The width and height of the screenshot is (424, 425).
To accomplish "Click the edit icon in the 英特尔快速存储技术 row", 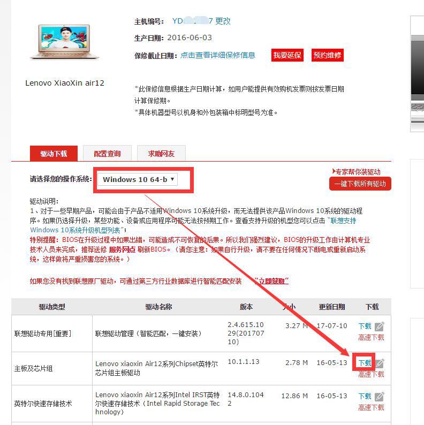I will 379,397.
